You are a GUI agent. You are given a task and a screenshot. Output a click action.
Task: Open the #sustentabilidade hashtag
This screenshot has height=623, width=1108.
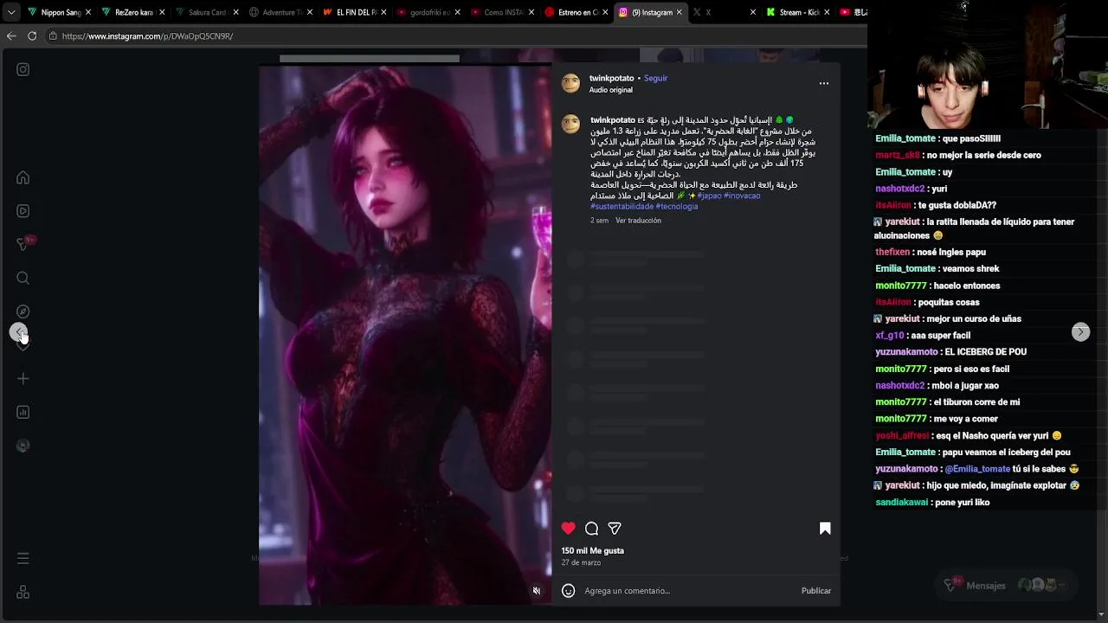pos(622,207)
